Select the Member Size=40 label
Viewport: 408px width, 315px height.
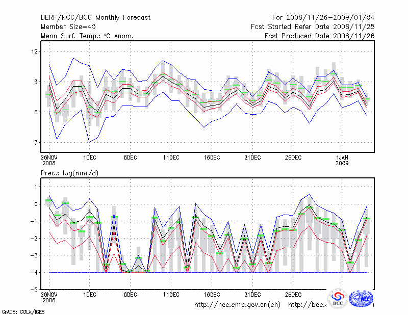click(67, 27)
